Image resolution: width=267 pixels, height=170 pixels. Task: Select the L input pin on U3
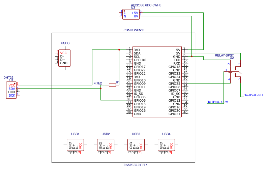click(125, 13)
